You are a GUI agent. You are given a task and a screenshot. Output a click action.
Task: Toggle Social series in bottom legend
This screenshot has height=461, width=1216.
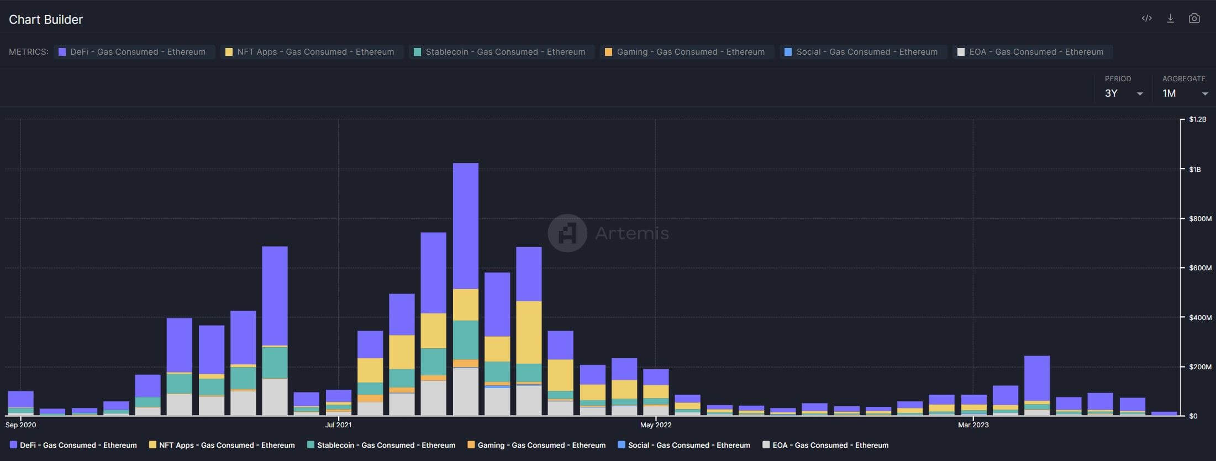pyautogui.click(x=684, y=445)
